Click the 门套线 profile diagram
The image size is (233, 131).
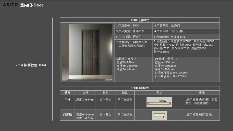pyautogui.click(x=159, y=115)
